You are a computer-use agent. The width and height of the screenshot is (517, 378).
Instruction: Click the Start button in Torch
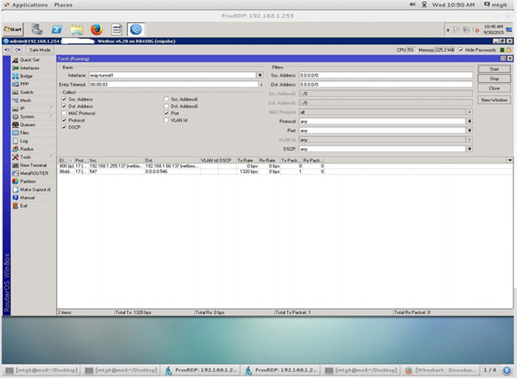click(x=494, y=69)
